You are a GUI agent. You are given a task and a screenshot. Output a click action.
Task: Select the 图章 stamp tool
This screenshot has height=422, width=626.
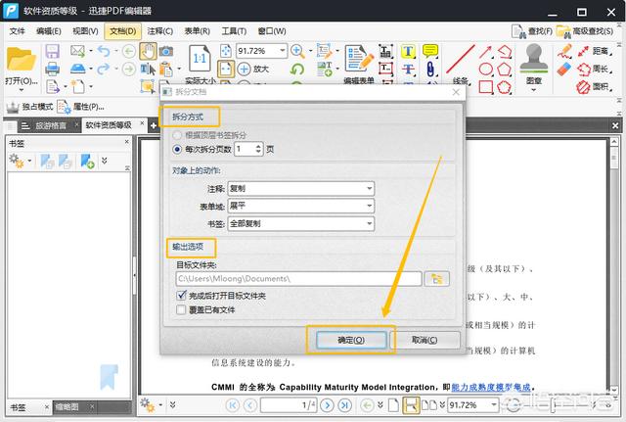(533, 60)
